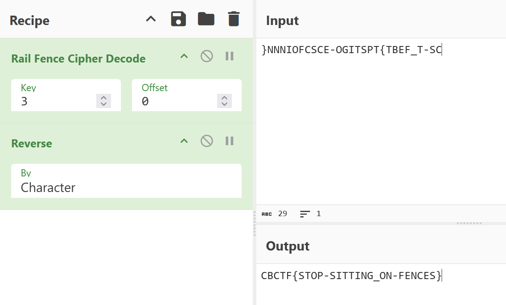Click the input character count icon
506x305 pixels.
(267, 214)
